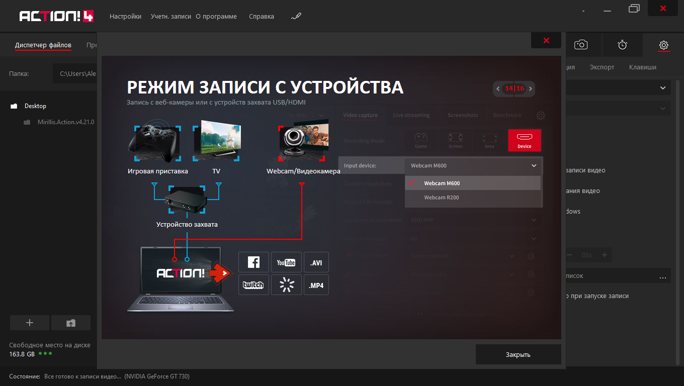Viewport: 684px width, 386px height.
Task: Click the 163.8 GB free space value
Action: point(22,354)
